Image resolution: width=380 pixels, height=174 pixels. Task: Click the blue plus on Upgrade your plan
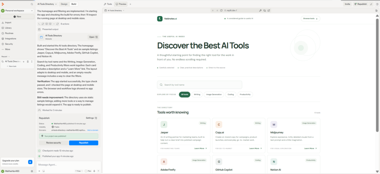pyautogui.click(x=30, y=162)
